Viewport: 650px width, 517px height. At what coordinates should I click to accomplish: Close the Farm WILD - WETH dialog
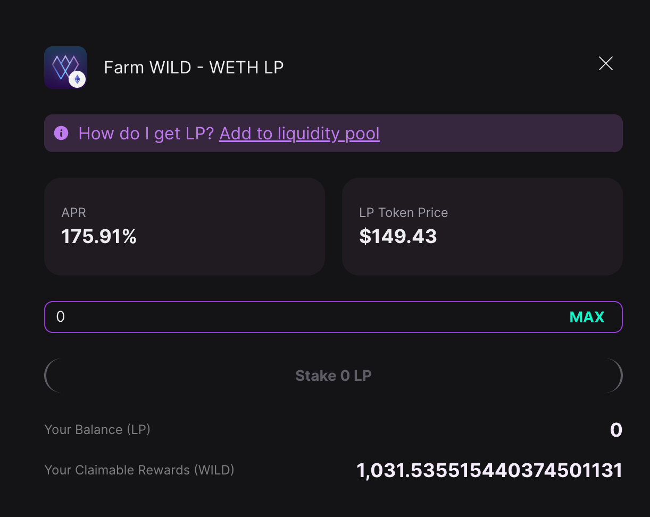pos(606,64)
